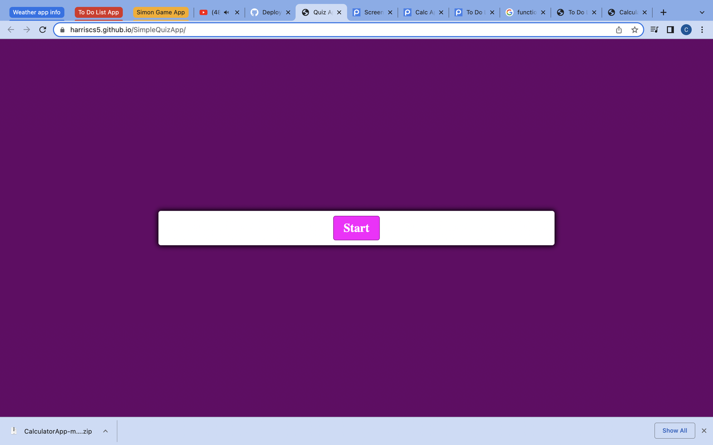Expand the CalculatorApp zip download options
The width and height of the screenshot is (713, 445).
pos(105,430)
